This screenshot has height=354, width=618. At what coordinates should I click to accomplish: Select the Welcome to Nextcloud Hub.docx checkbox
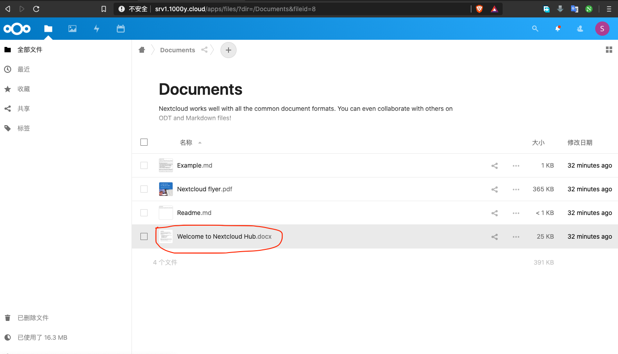144,236
